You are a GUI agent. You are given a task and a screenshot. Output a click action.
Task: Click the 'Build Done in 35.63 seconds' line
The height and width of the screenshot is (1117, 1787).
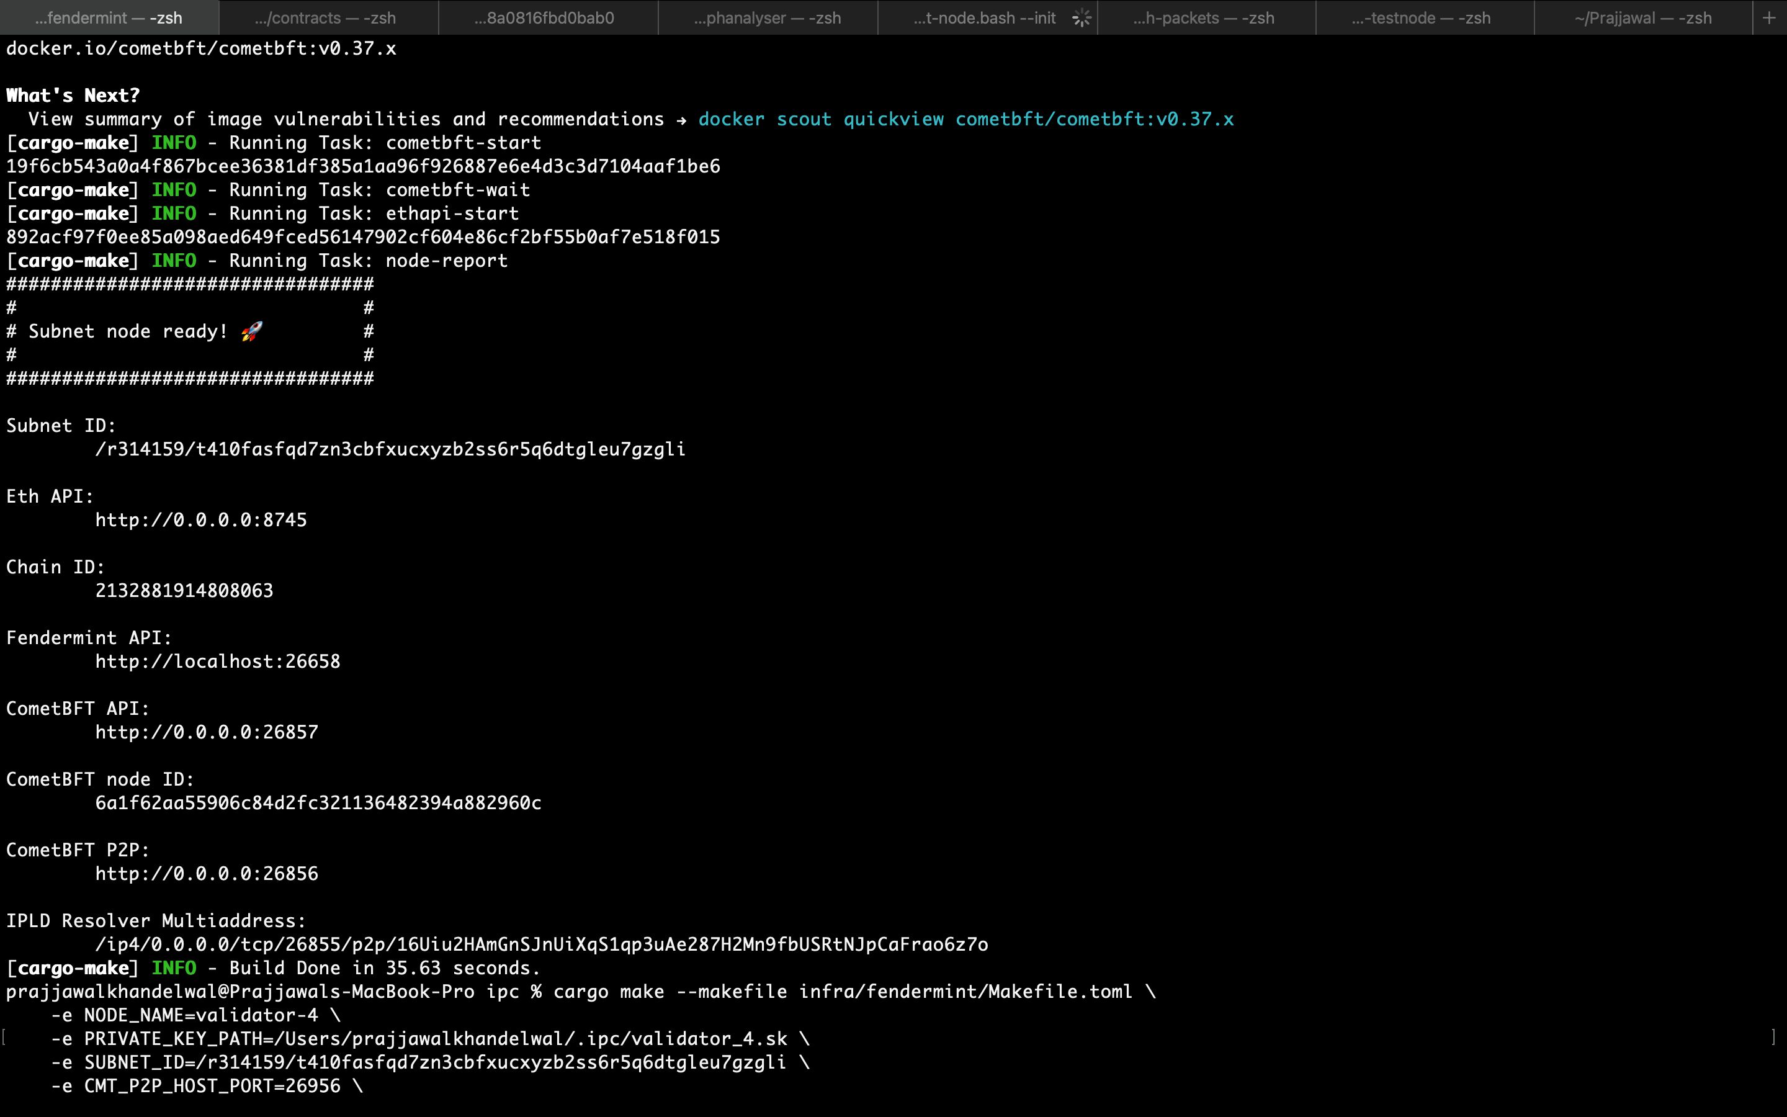(x=273, y=969)
